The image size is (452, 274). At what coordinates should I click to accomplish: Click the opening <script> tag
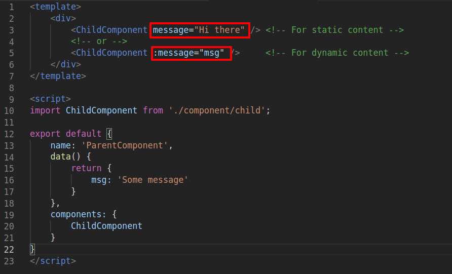[x=51, y=99]
